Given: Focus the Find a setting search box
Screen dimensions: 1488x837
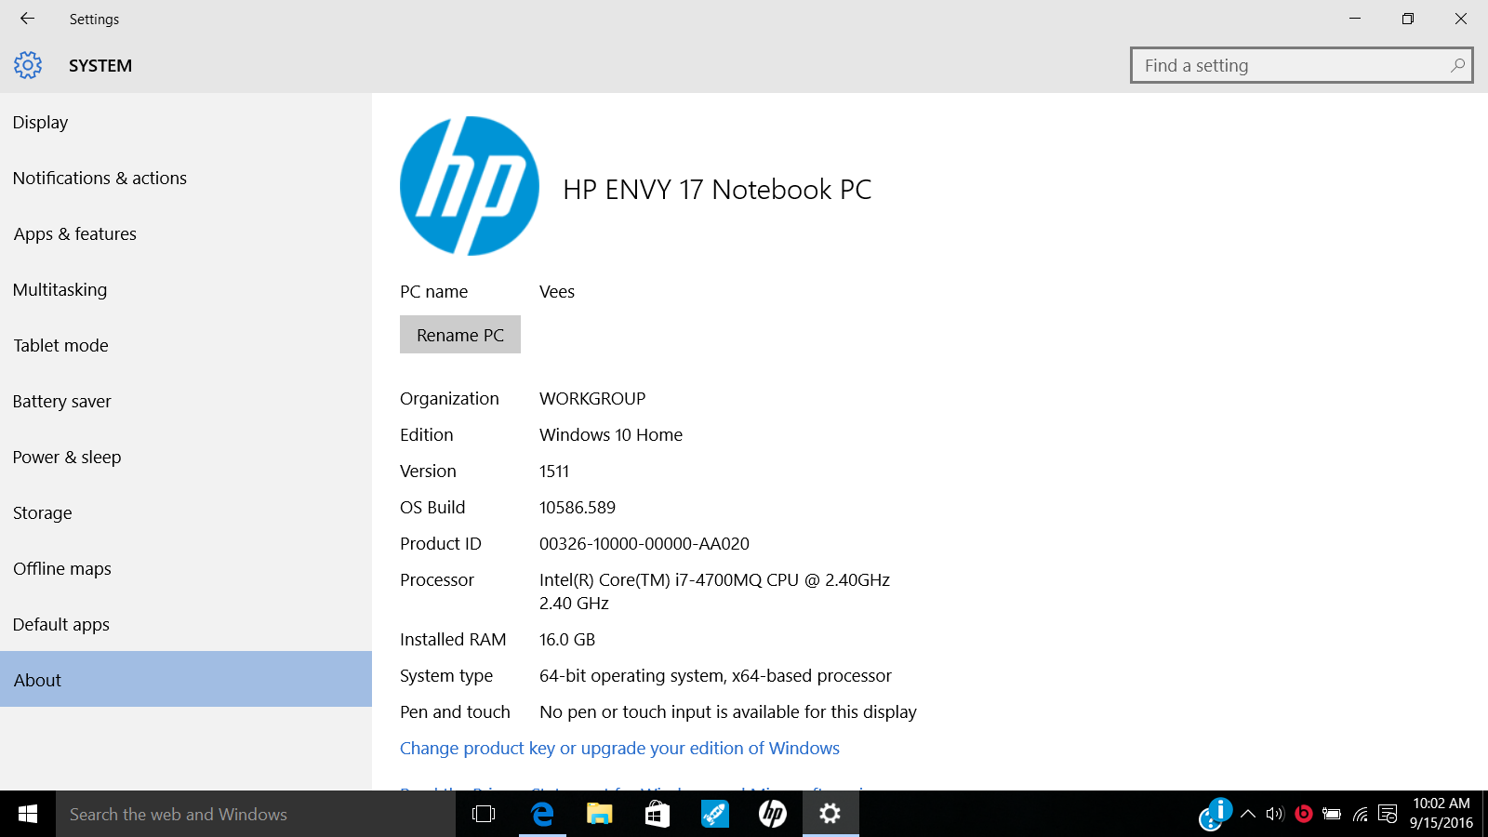Looking at the screenshot, I should point(1302,65).
